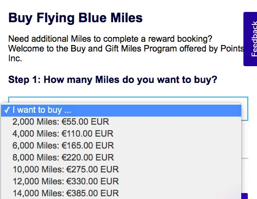The image size is (257, 199).
Task: Click the Step 1 question heading
Action: 112,80
